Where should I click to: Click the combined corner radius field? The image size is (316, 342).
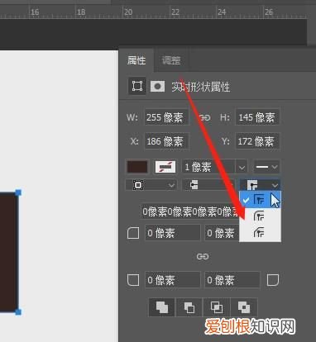point(190,211)
